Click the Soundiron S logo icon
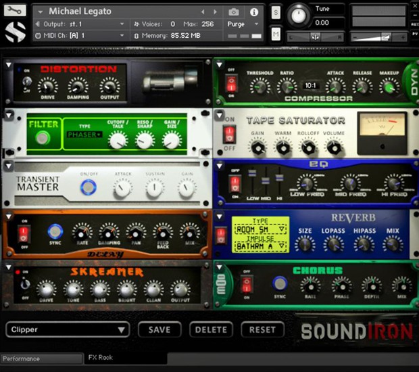The height and width of the screenshot is (372, 419). (16, 32)
